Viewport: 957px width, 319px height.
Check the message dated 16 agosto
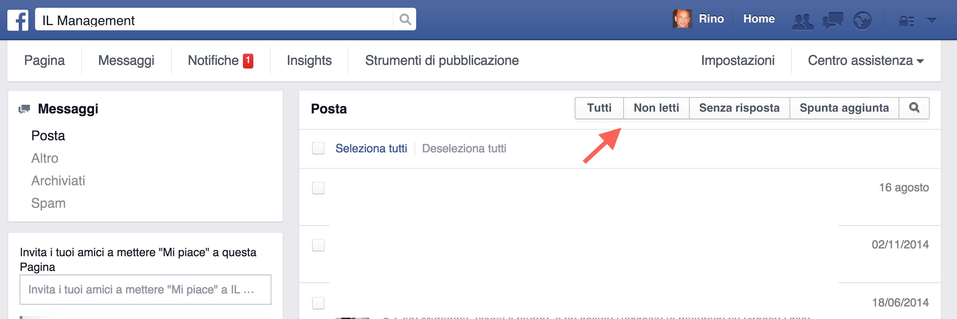tap(318, 188)
